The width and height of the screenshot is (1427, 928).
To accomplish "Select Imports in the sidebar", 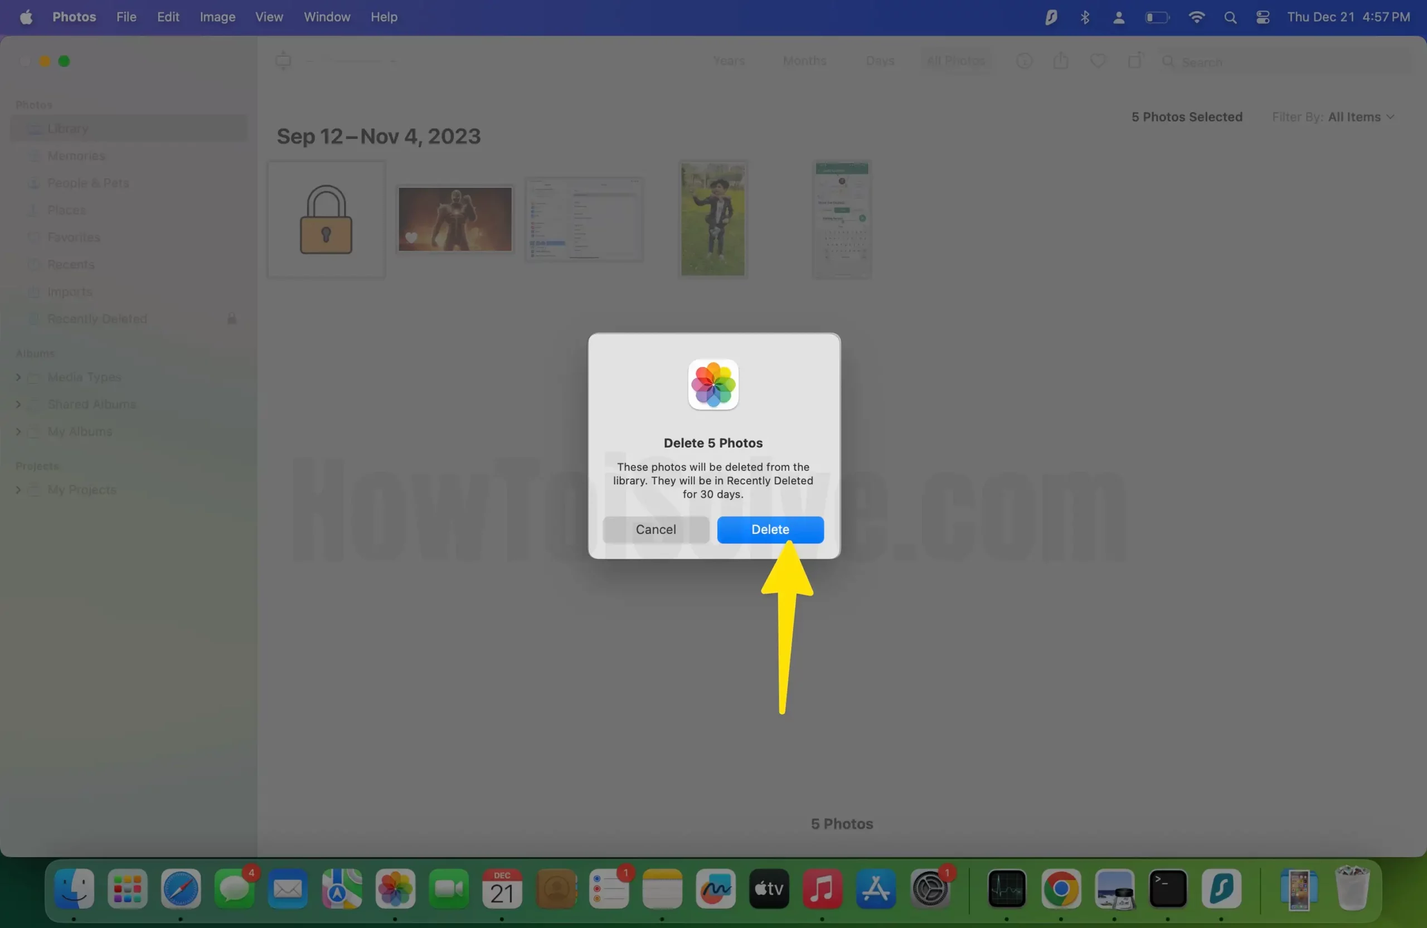I will pos(128,291).
